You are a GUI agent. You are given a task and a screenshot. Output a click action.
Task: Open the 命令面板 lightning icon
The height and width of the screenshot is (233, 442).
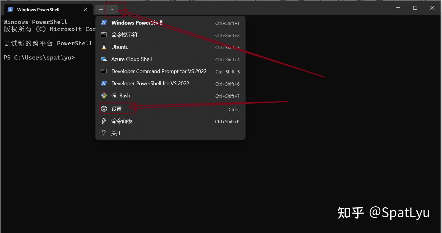click(103, 121)
